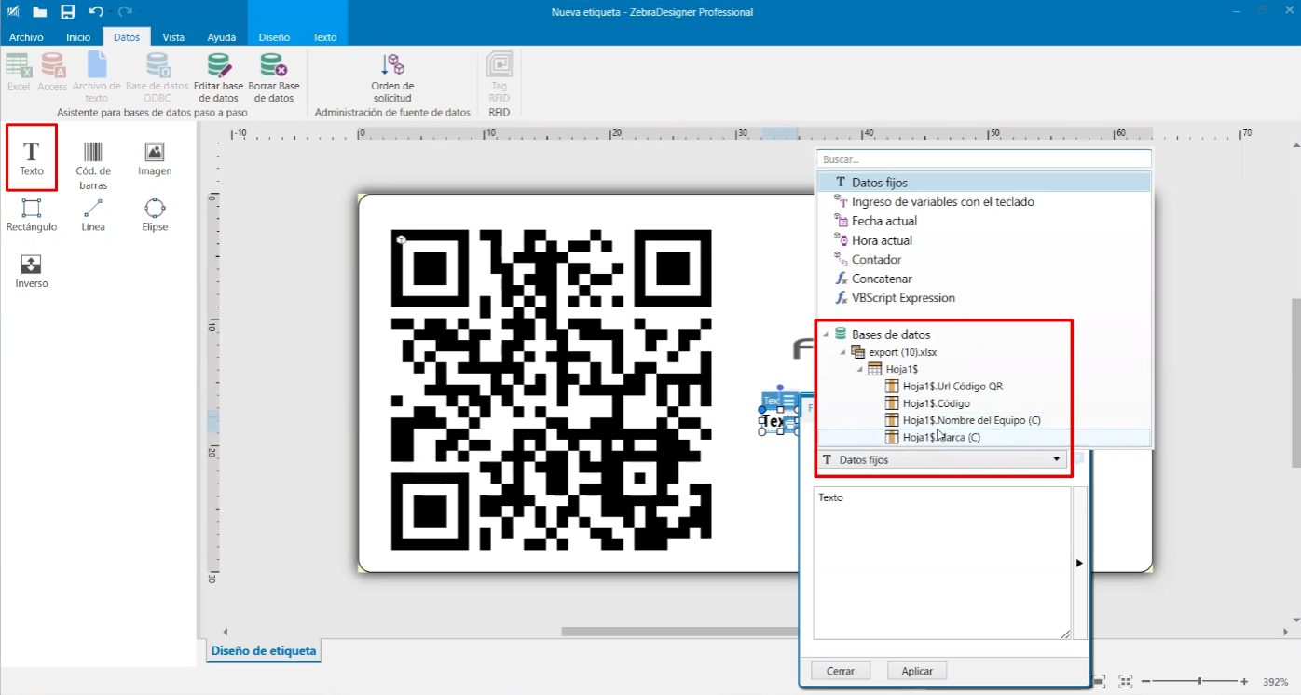Click the save icon in title bar

[67, 12]
